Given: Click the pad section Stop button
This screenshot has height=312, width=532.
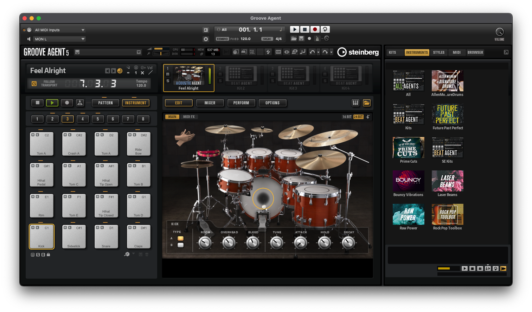Looking at the screenshot, I should 37,103.
